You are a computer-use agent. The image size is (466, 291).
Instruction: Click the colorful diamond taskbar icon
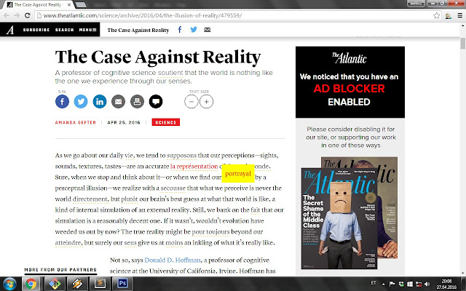tap(55, 284)
